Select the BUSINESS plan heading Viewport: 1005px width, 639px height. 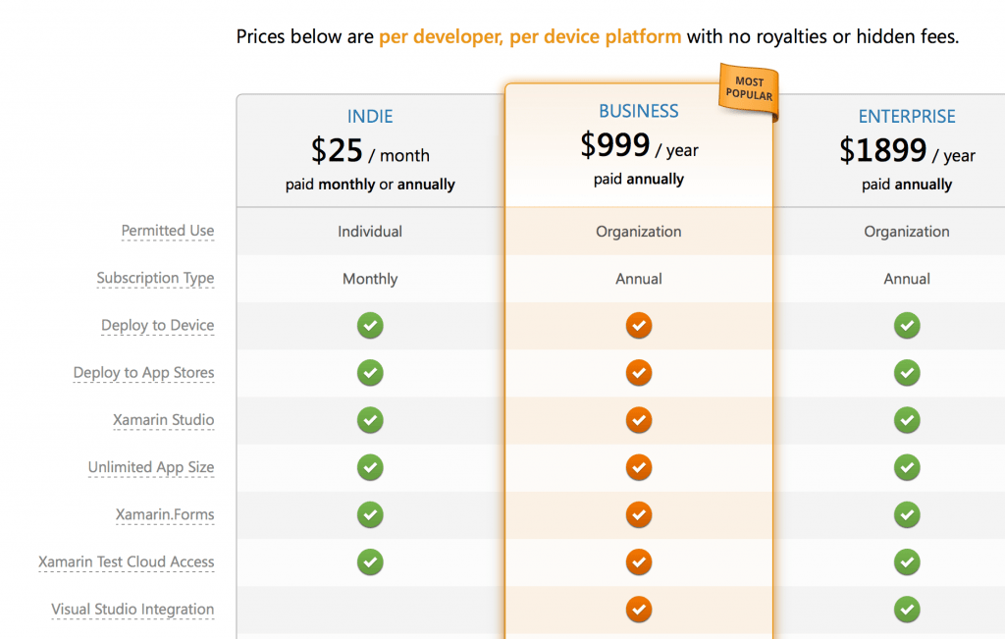[638, 111]
